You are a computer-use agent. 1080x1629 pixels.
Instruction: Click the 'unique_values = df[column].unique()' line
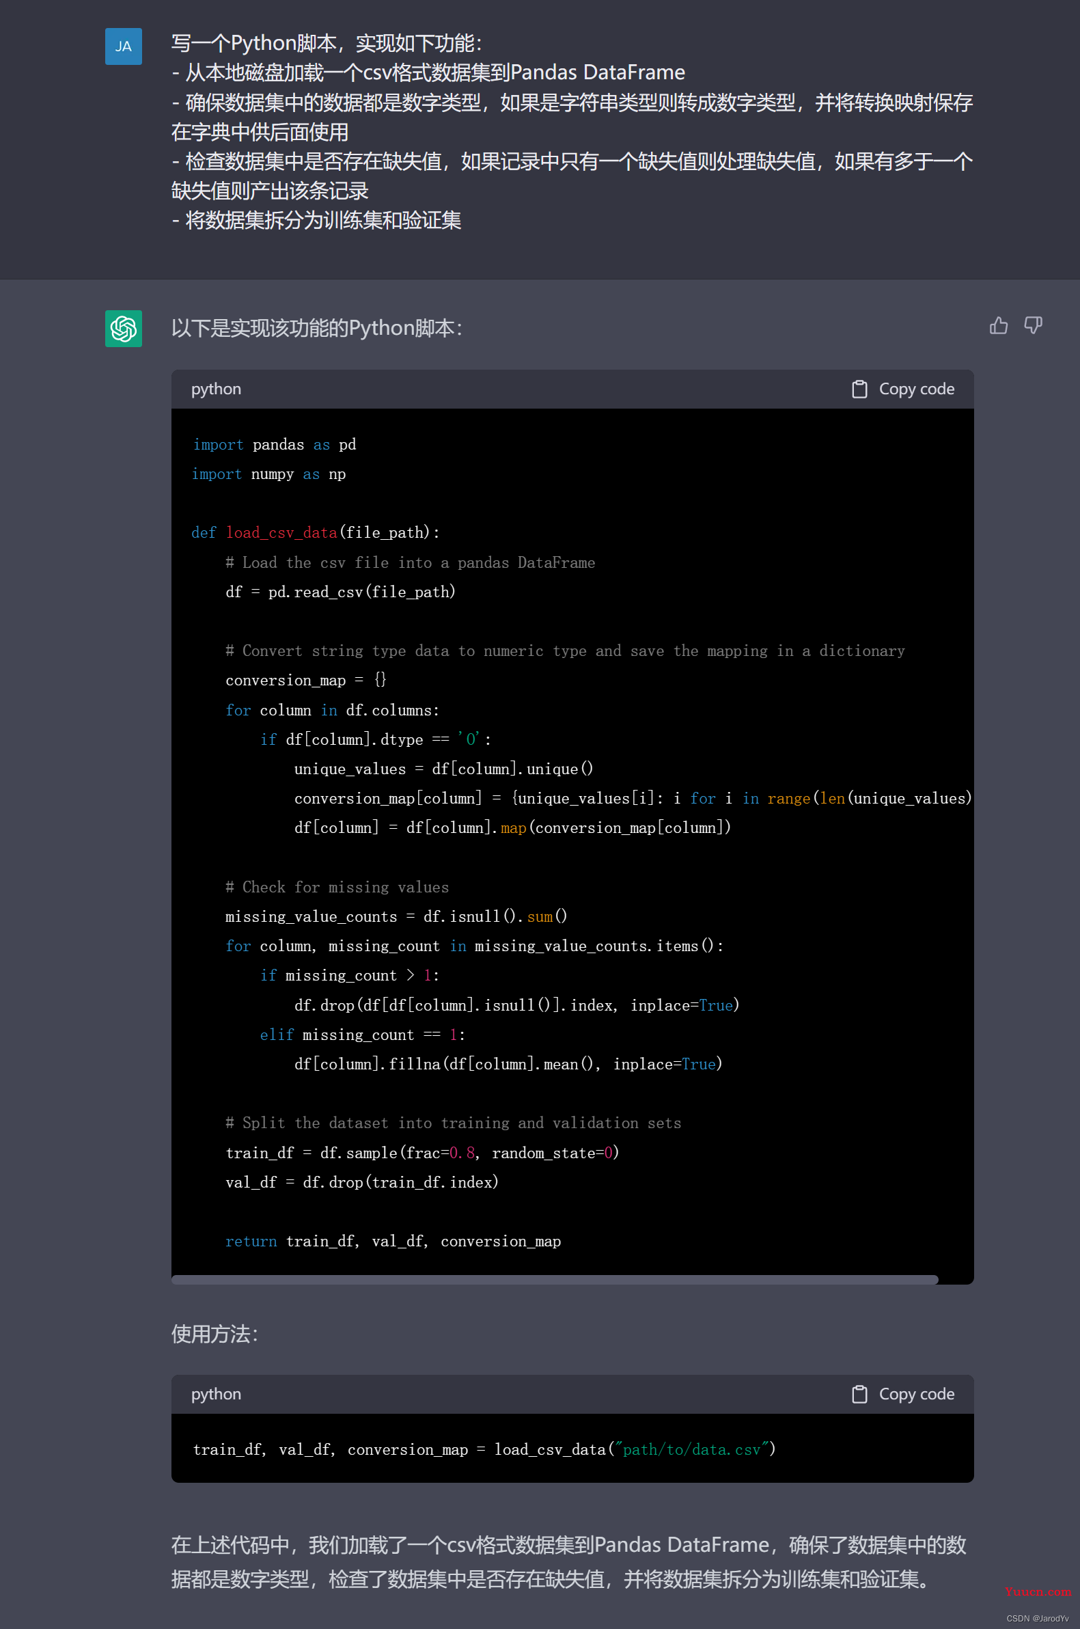(443, 769)
